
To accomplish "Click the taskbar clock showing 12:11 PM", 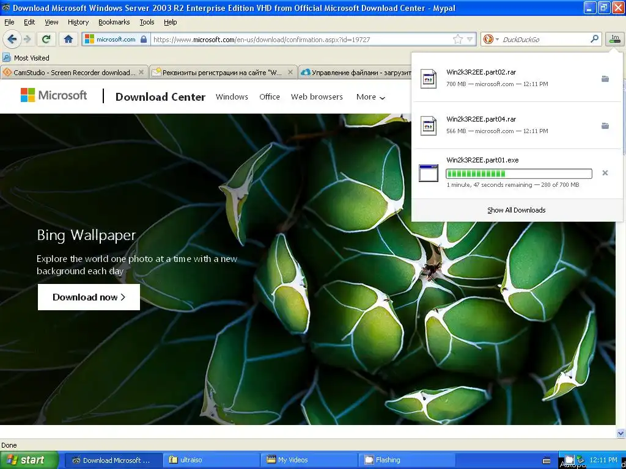I will [x=603, y=460].
